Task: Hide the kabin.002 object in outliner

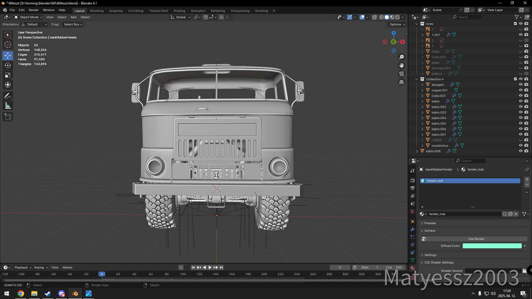Action: pos(521,107)
